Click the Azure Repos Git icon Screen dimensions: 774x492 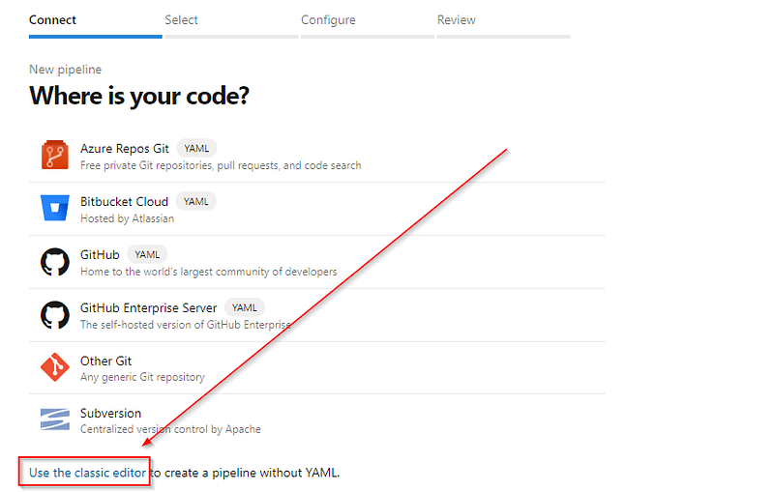[55, 155]
